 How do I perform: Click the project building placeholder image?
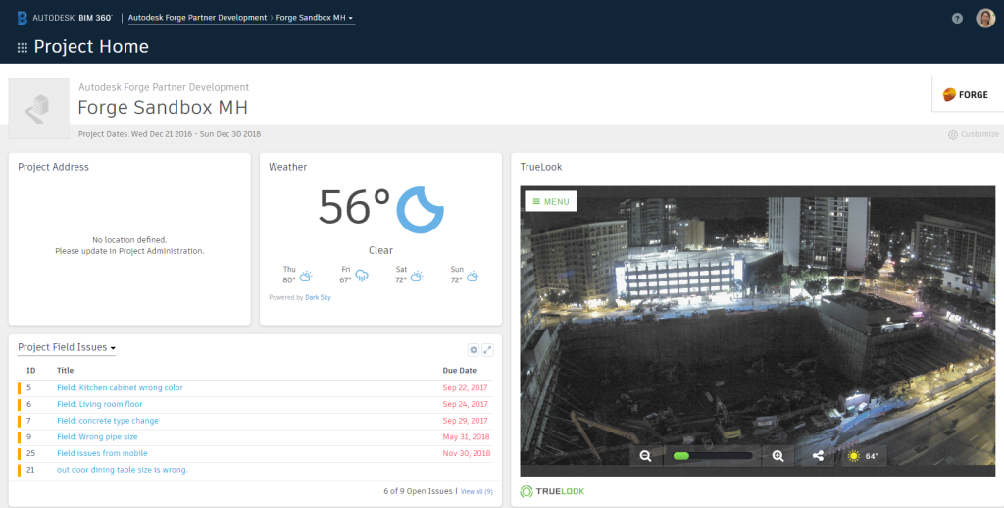click(39, 109)
